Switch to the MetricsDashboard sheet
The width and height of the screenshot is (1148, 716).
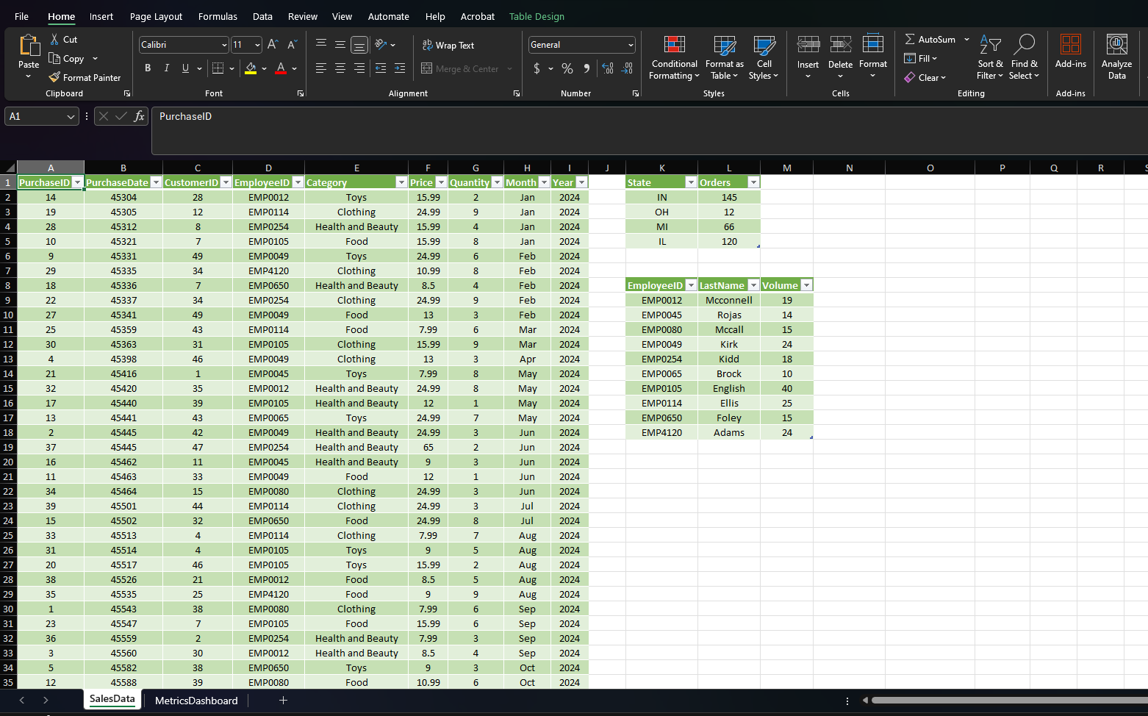196,701
